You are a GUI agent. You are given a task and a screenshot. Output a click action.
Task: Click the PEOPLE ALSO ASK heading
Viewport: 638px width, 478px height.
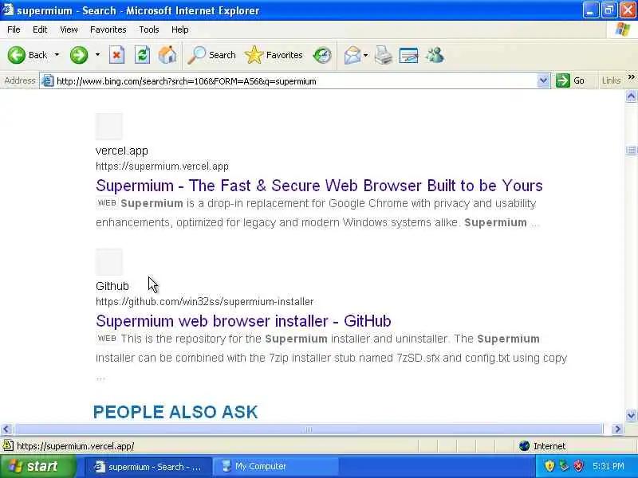[175, 412]
